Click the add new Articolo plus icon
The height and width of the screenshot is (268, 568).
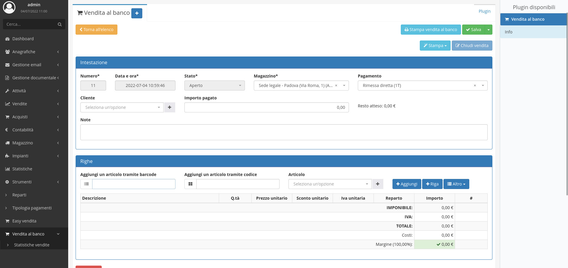[378, 184]
